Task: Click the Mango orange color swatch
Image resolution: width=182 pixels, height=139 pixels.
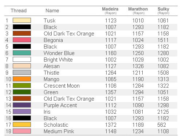Action: point(22,79)
